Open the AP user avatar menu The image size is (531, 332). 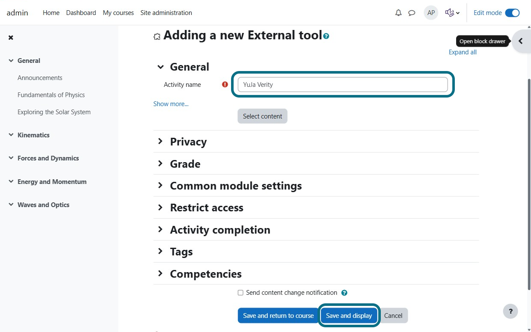click(431, 13)
